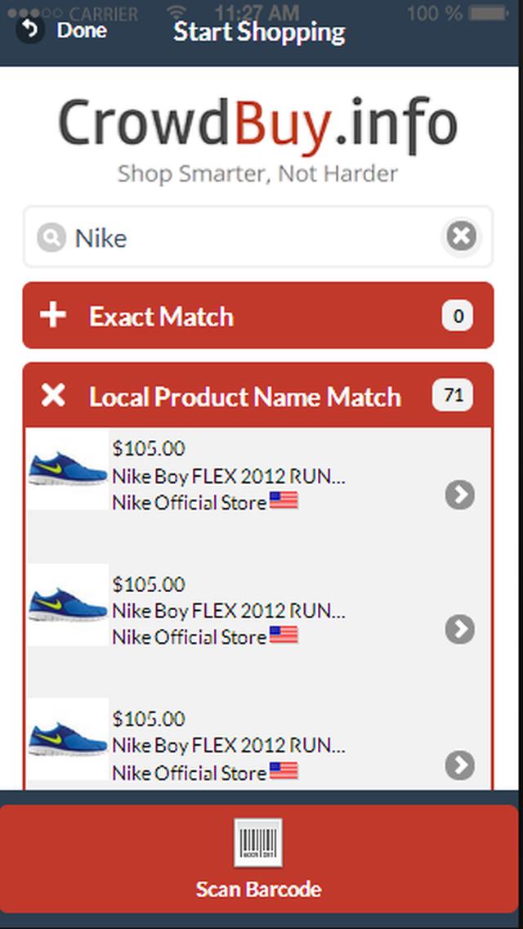Tap the 71 results count badge
This screenshot has height=929, width=523.
453,397
